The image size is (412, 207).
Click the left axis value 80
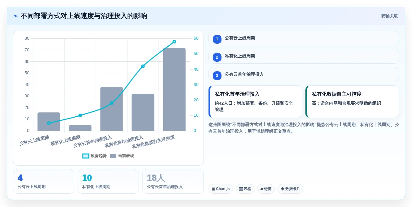point(27,38)
